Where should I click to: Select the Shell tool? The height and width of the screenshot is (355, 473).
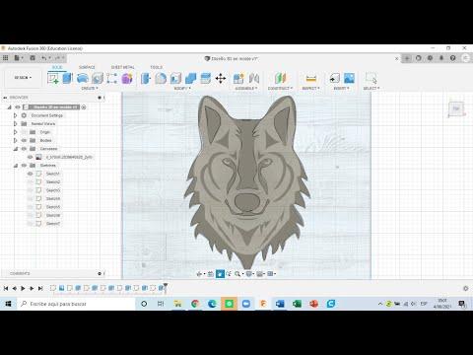click(x=175, y=78)
